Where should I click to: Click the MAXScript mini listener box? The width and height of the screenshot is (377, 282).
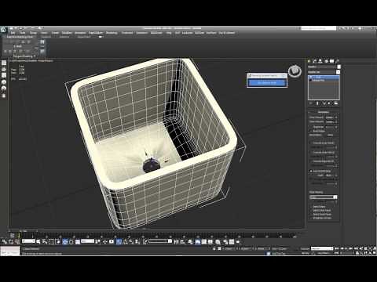tap(10, 251)
